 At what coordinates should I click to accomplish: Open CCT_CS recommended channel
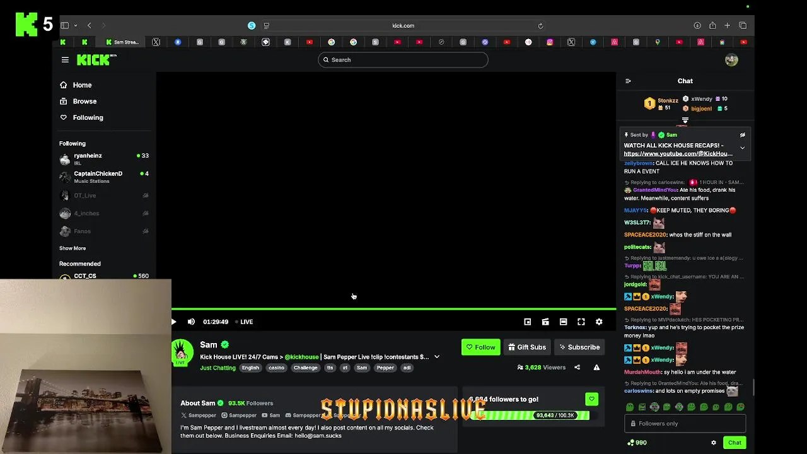click(x=104, y=276)
